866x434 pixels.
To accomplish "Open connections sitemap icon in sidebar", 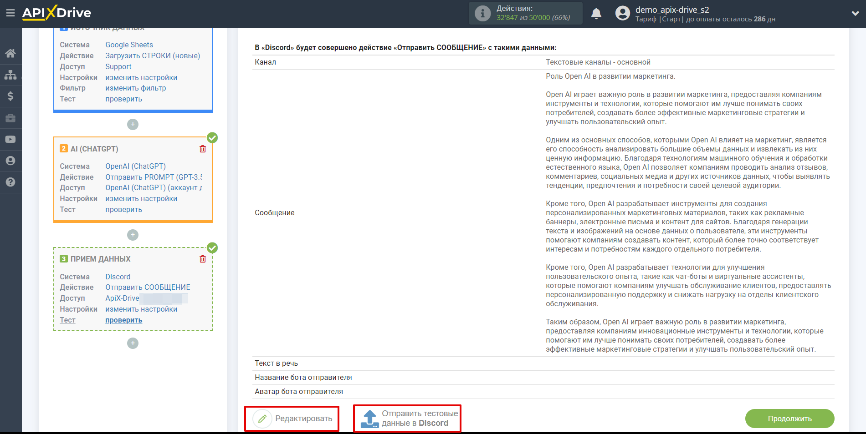I will (x=10, y=75).
